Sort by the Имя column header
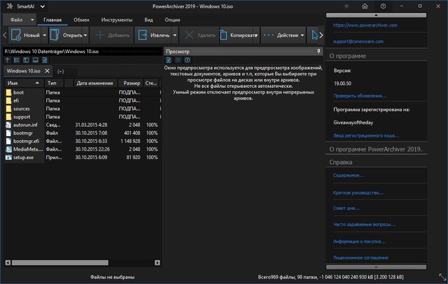 [x=24, y=83]
